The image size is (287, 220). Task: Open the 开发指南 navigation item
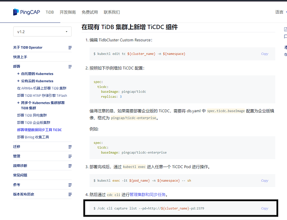pyautogui.click(x=68, y=12)
